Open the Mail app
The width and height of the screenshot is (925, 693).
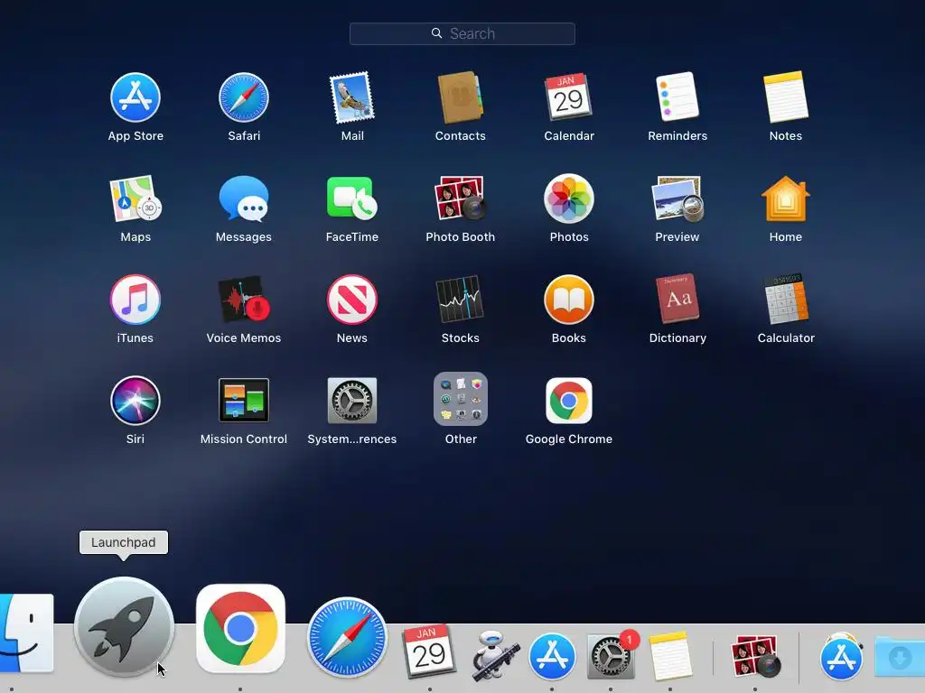pos(352,97)
